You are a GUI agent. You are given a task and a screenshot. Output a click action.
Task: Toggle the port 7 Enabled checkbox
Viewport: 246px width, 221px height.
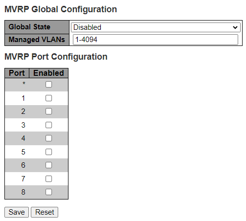click(48, 179)
